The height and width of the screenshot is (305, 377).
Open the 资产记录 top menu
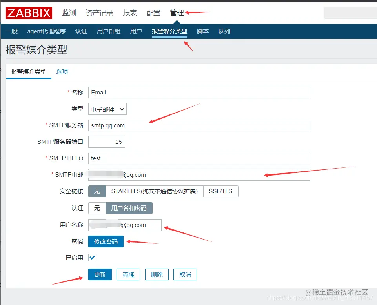[x=99, y=13]
